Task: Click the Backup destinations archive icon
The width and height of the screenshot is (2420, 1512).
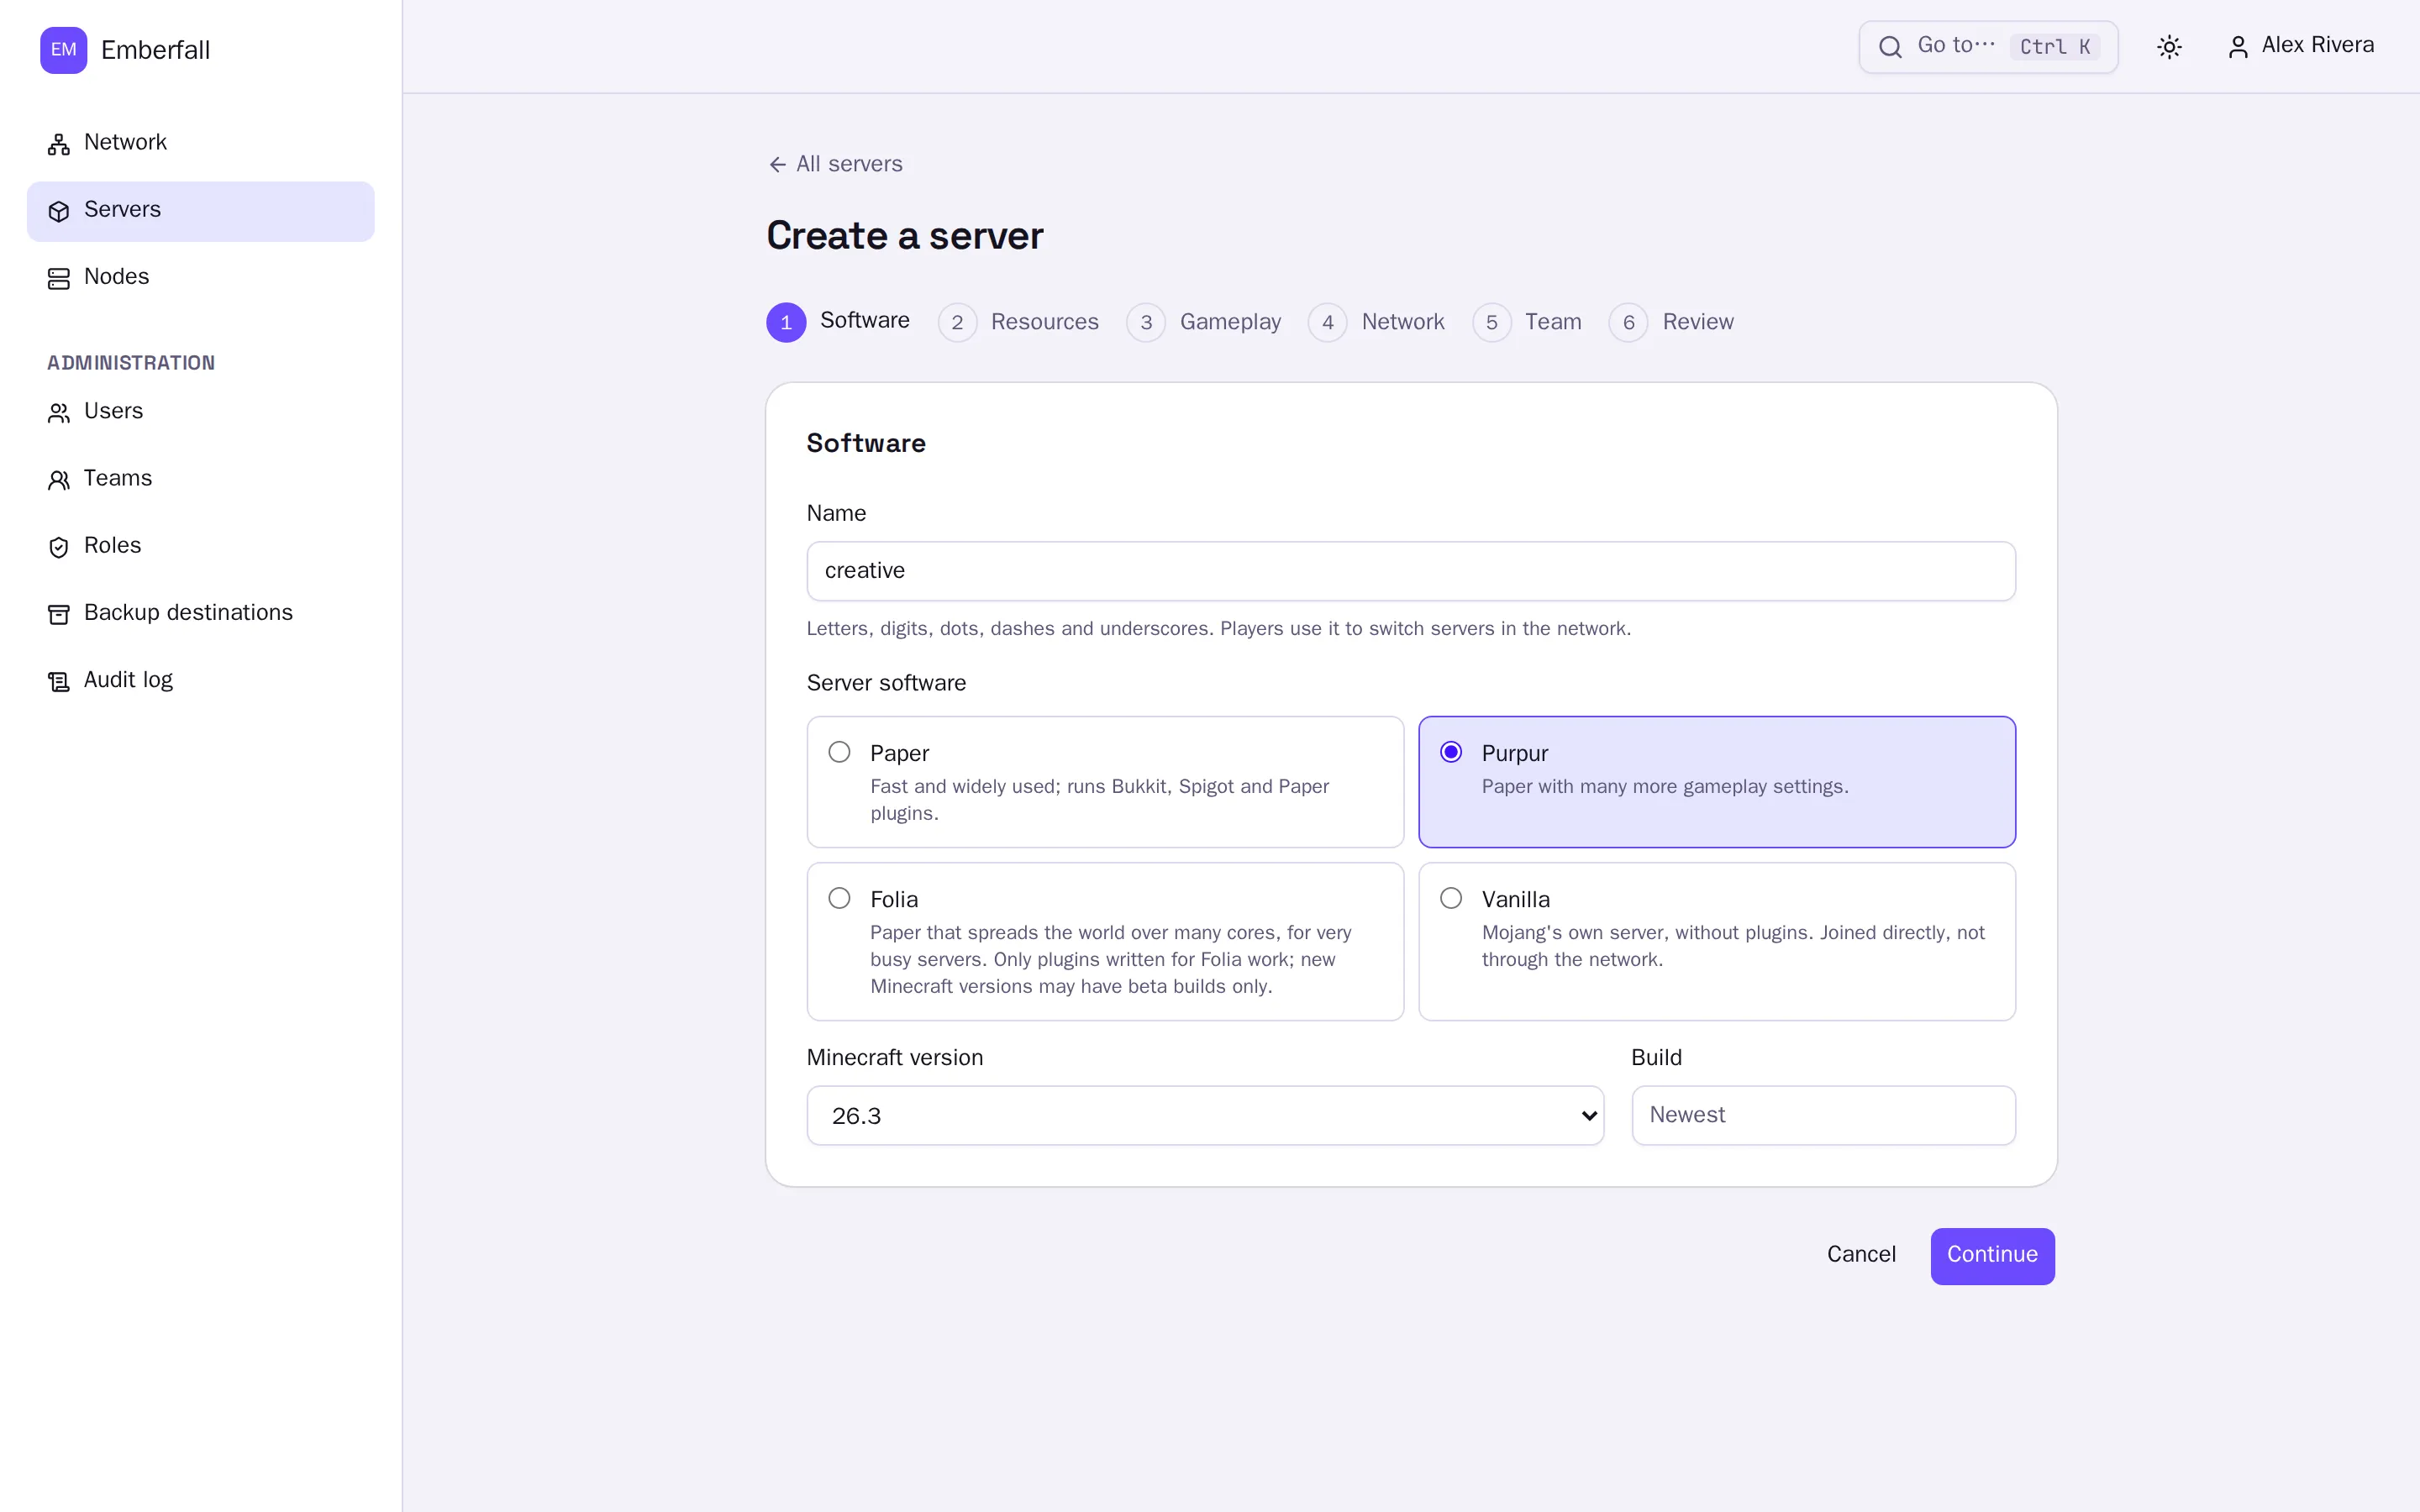Action: [x=59, y=614]
